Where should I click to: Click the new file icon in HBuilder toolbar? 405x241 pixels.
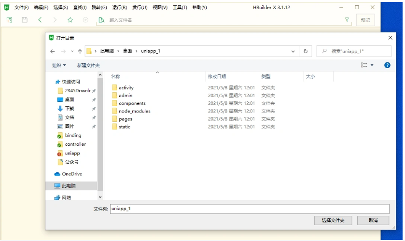pyautogui.click(x=9, y=20)
